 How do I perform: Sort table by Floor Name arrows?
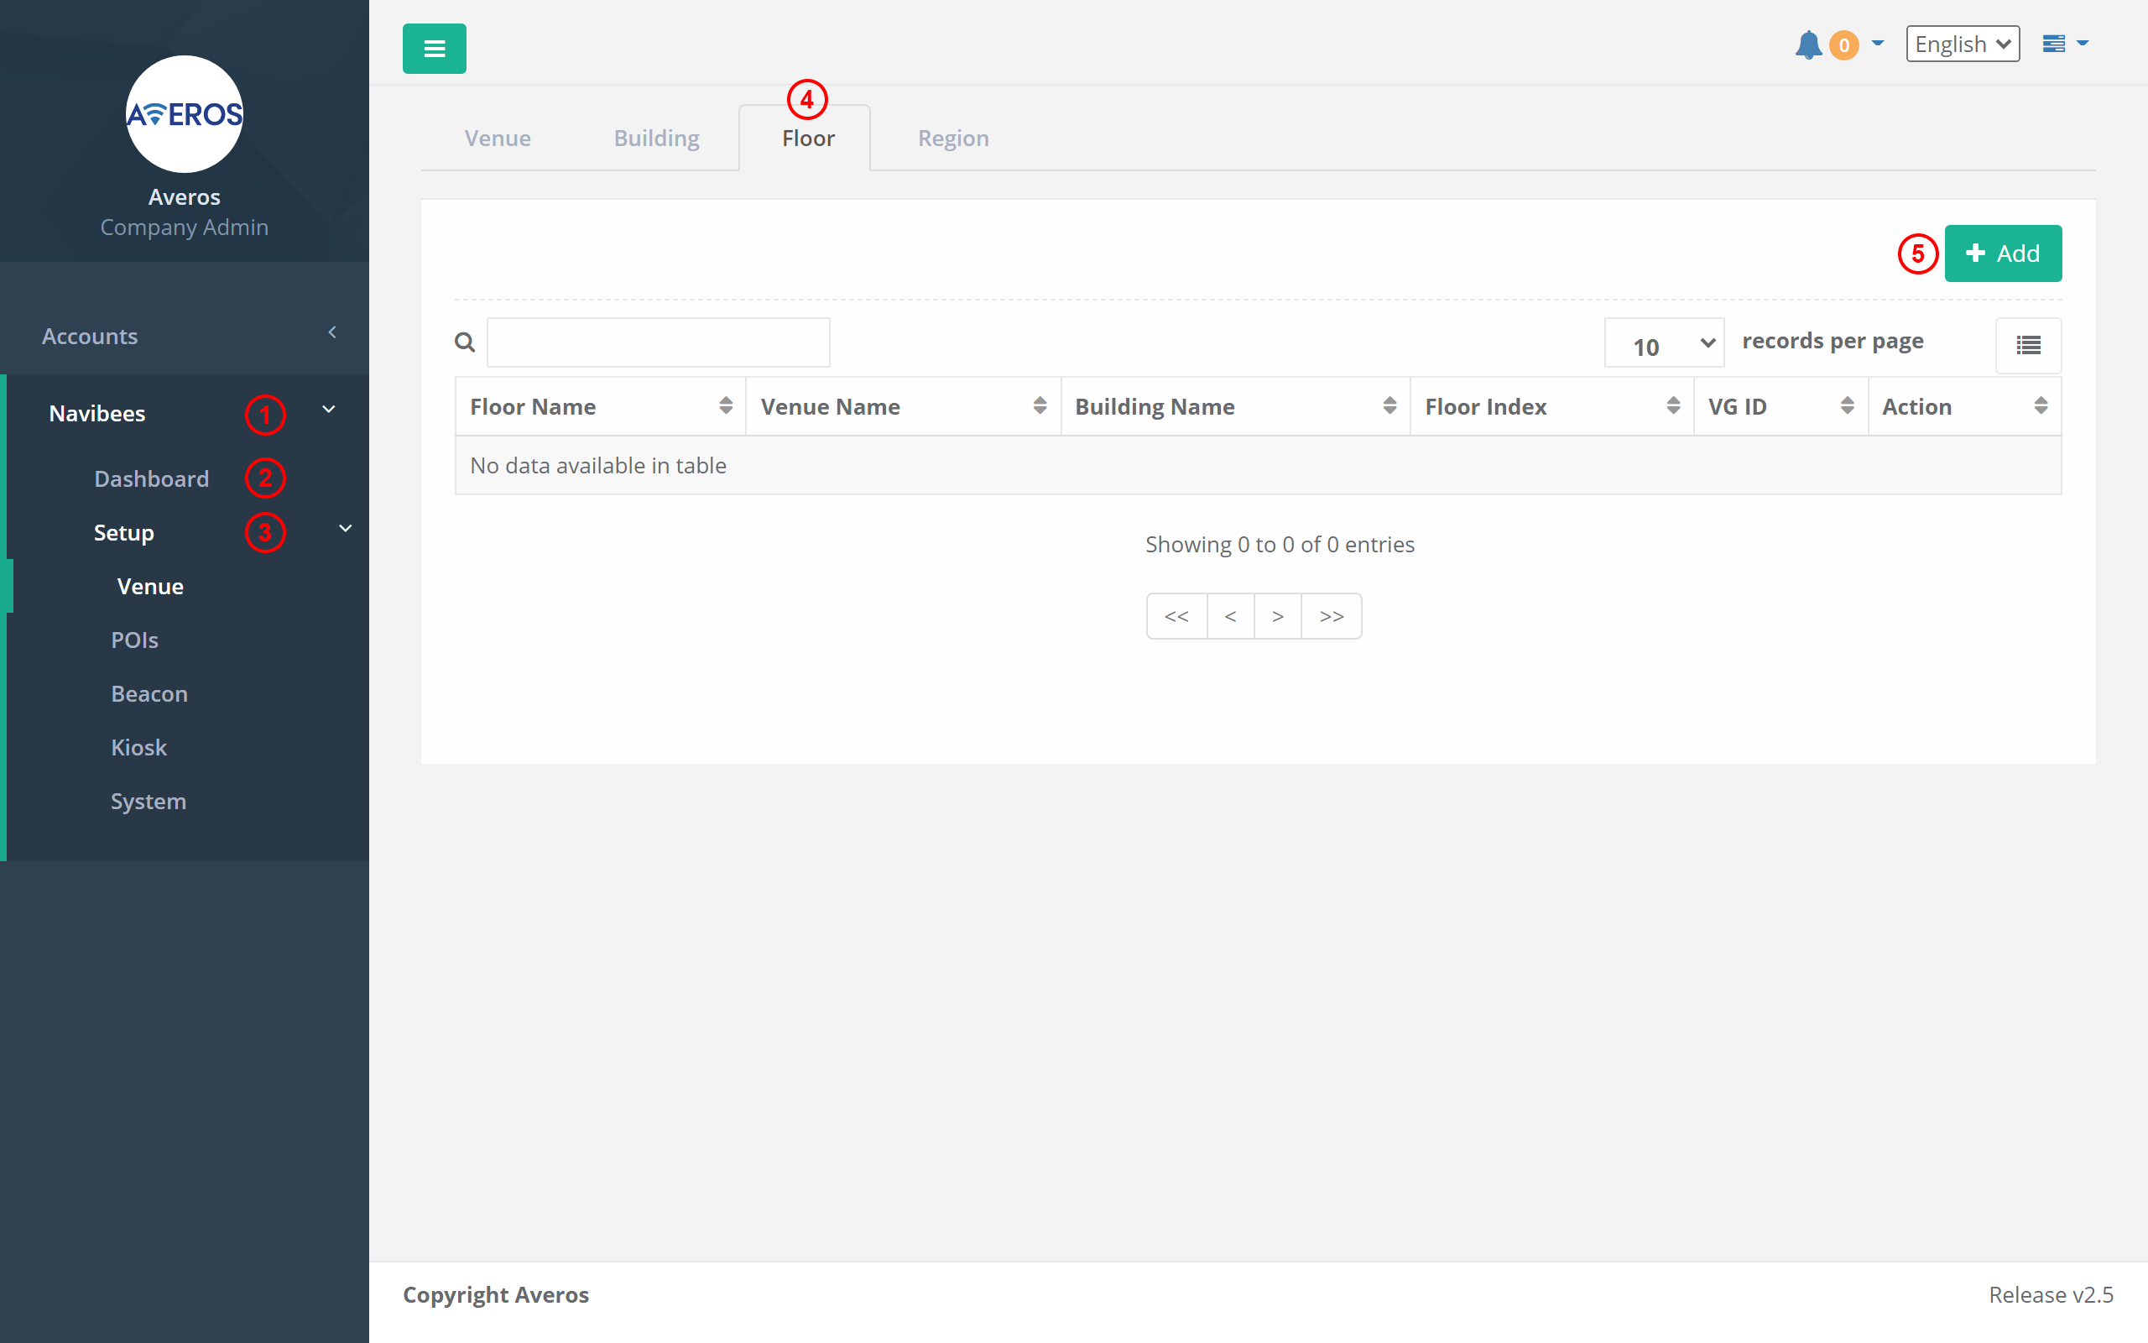725,406
